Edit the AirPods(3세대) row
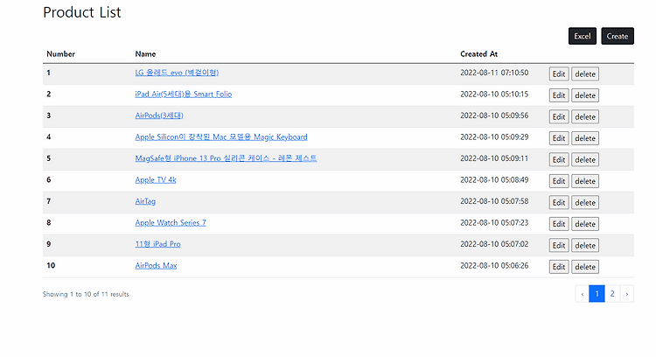This screenshot has width=656, height=357. pos(559,116)
